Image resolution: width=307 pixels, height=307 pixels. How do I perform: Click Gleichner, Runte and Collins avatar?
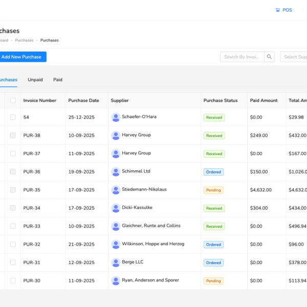[x=116, y=226]
